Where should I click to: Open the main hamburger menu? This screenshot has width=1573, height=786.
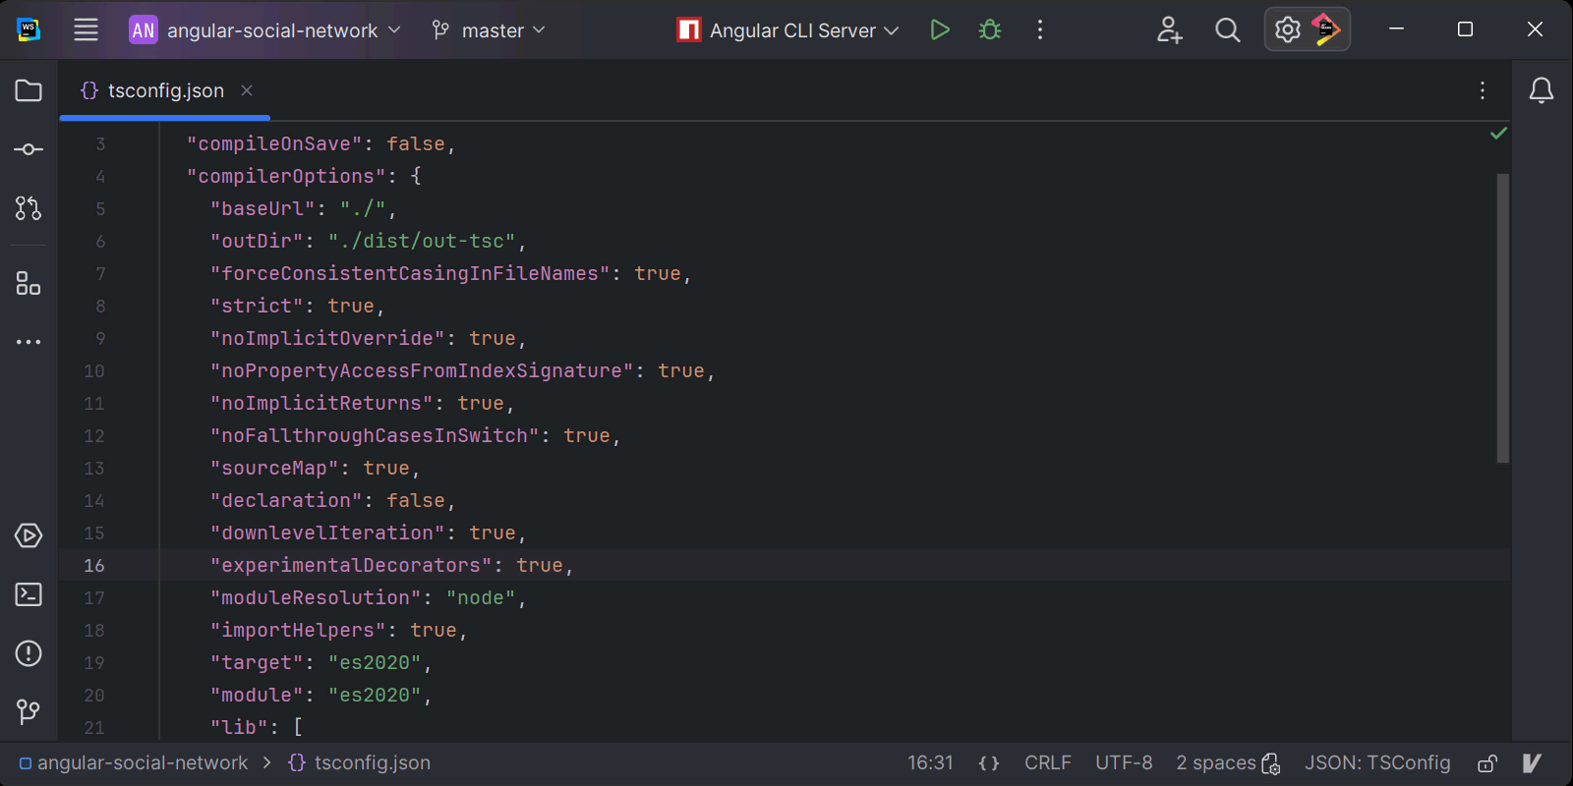tap(87, 30)
